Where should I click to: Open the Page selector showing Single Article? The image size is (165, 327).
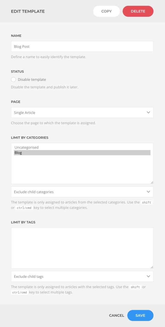82,112
